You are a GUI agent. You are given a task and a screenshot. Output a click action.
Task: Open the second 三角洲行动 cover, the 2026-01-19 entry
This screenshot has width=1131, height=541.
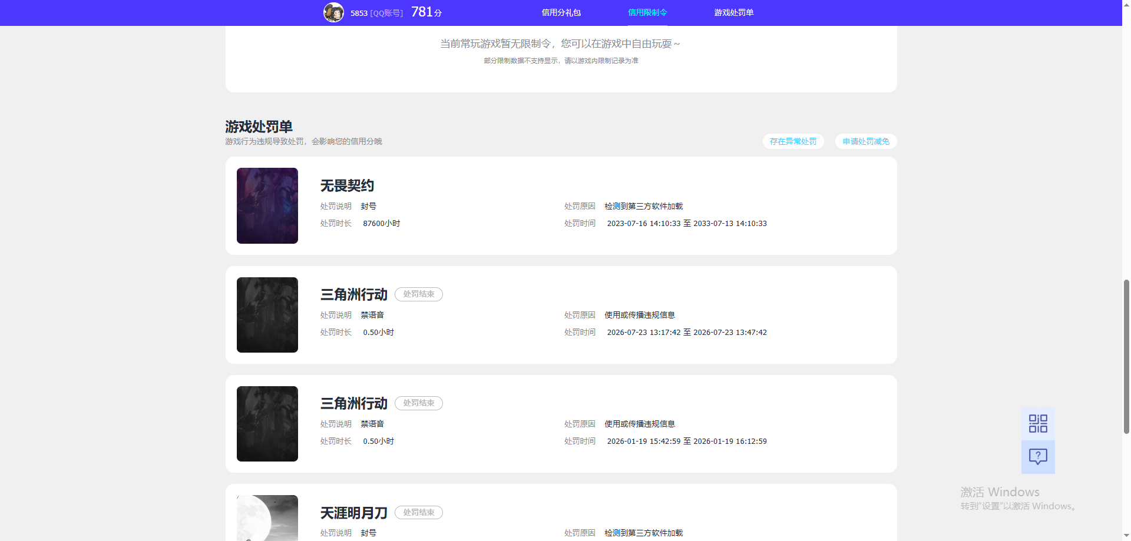pyautogui.click(x=267, y=424)
